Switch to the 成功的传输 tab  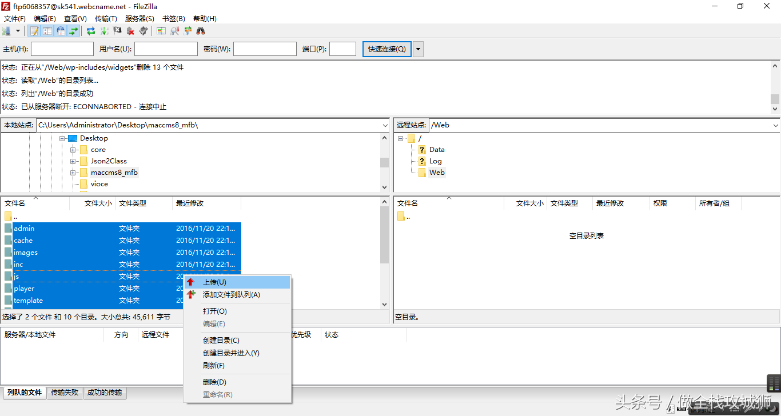(105, 393)
